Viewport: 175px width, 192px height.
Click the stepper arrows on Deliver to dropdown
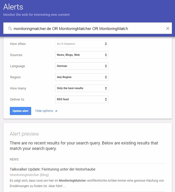click(x=106, y=99)
